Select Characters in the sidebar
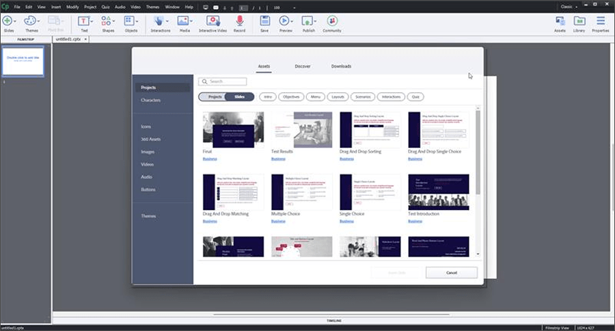The image size is (615, 331). (x=150, y=100)
